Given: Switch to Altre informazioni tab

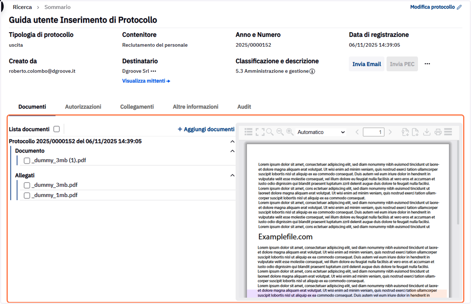Looking at the screenshot, I should (x=195, y=107).
